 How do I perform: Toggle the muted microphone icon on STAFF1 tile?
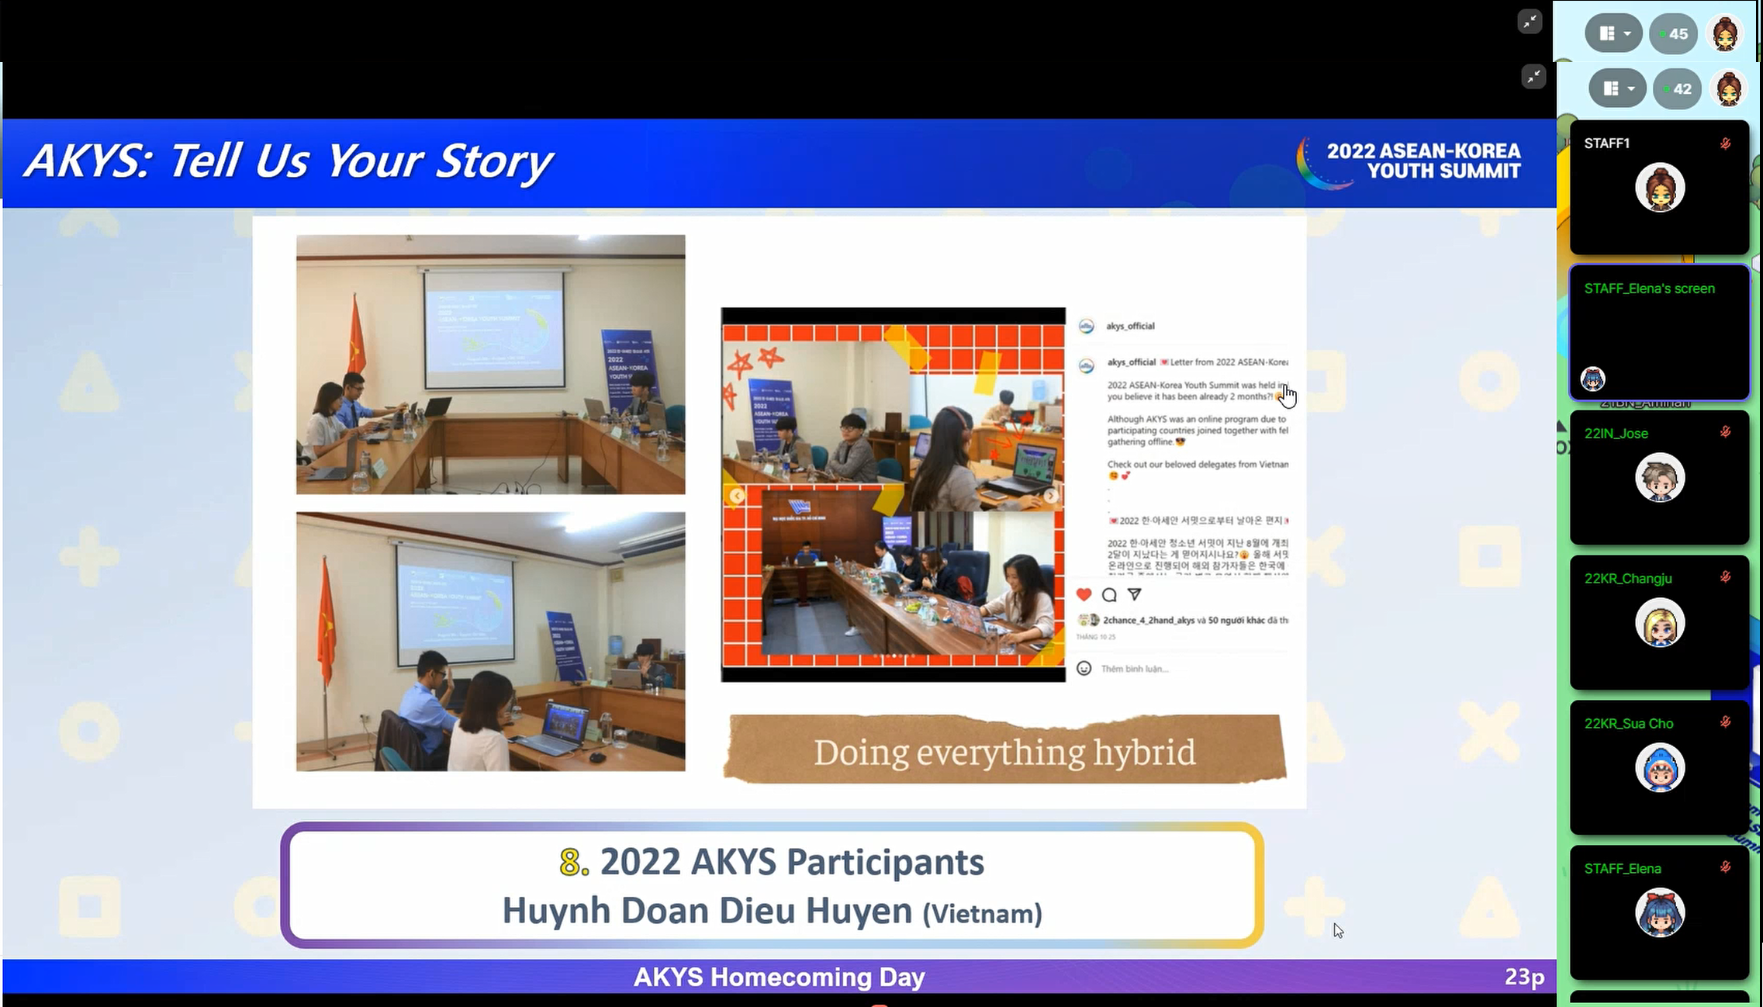click(x=1725, y=144)
